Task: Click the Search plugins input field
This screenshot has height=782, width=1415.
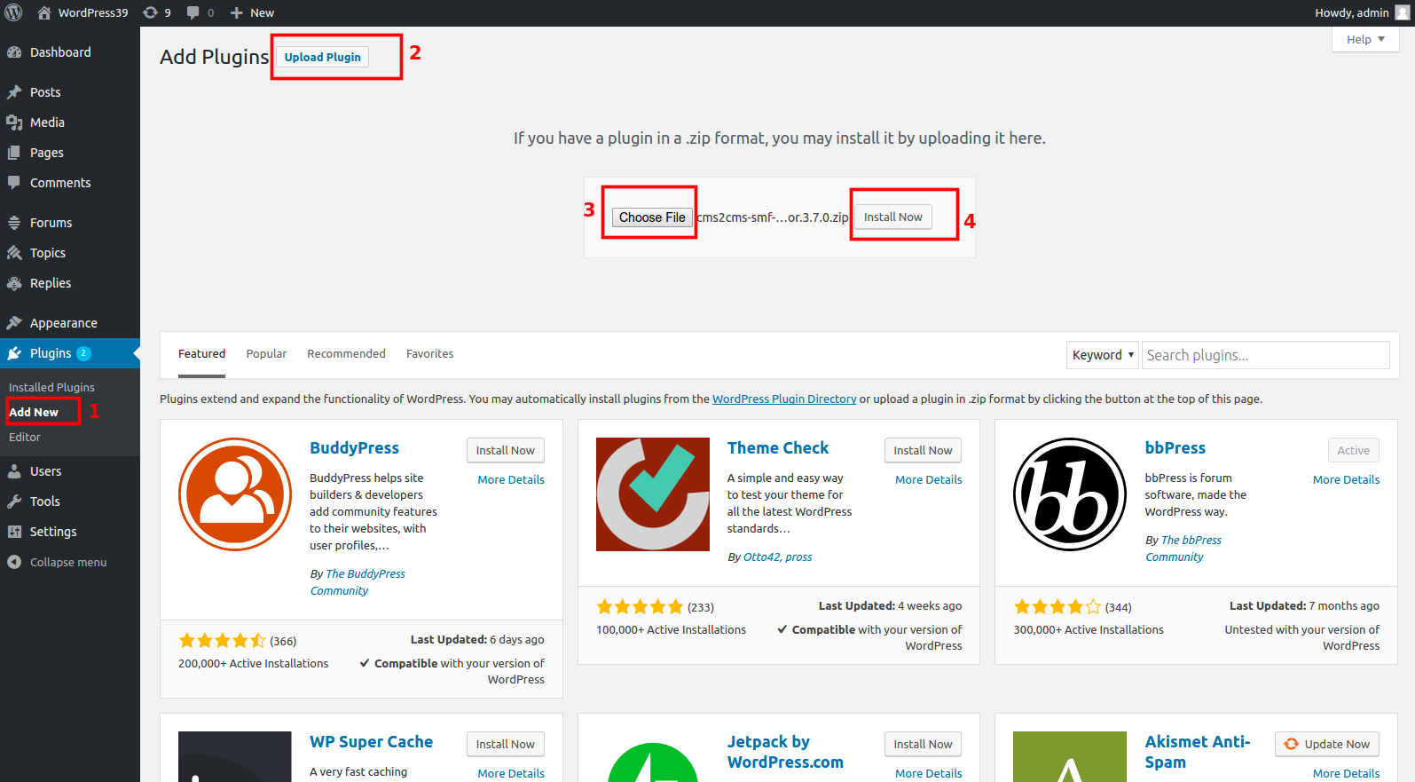Action: click(1266, 355)
